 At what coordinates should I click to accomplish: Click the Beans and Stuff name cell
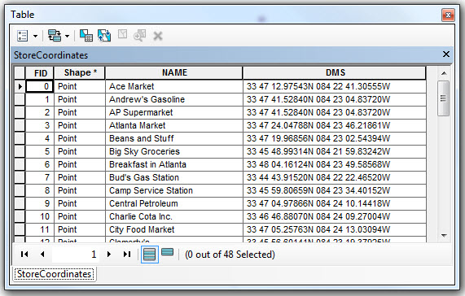pos(174,138)
